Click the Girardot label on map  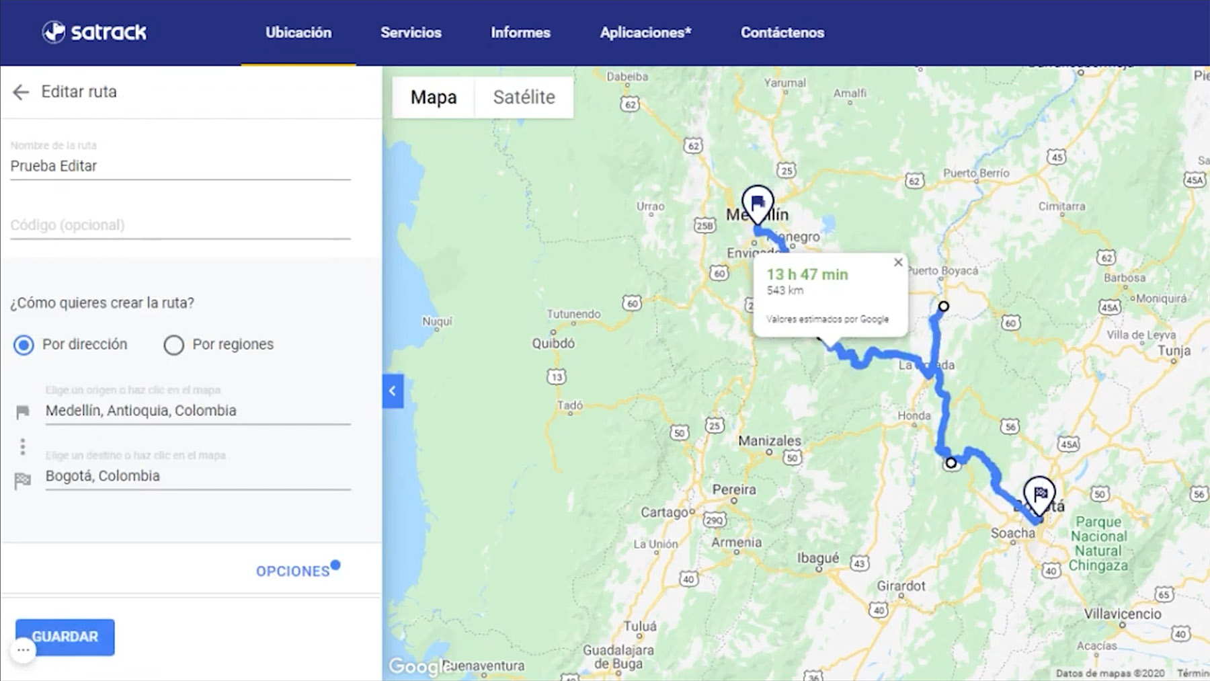click(x=901, y=586)
